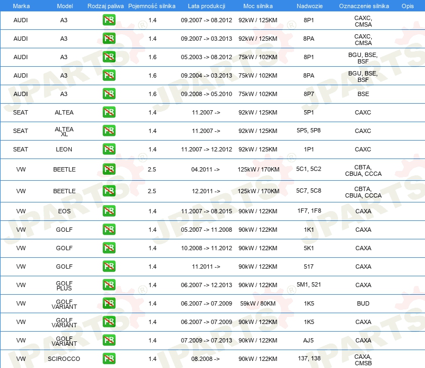Click the body code 5M1, 521

309,284
